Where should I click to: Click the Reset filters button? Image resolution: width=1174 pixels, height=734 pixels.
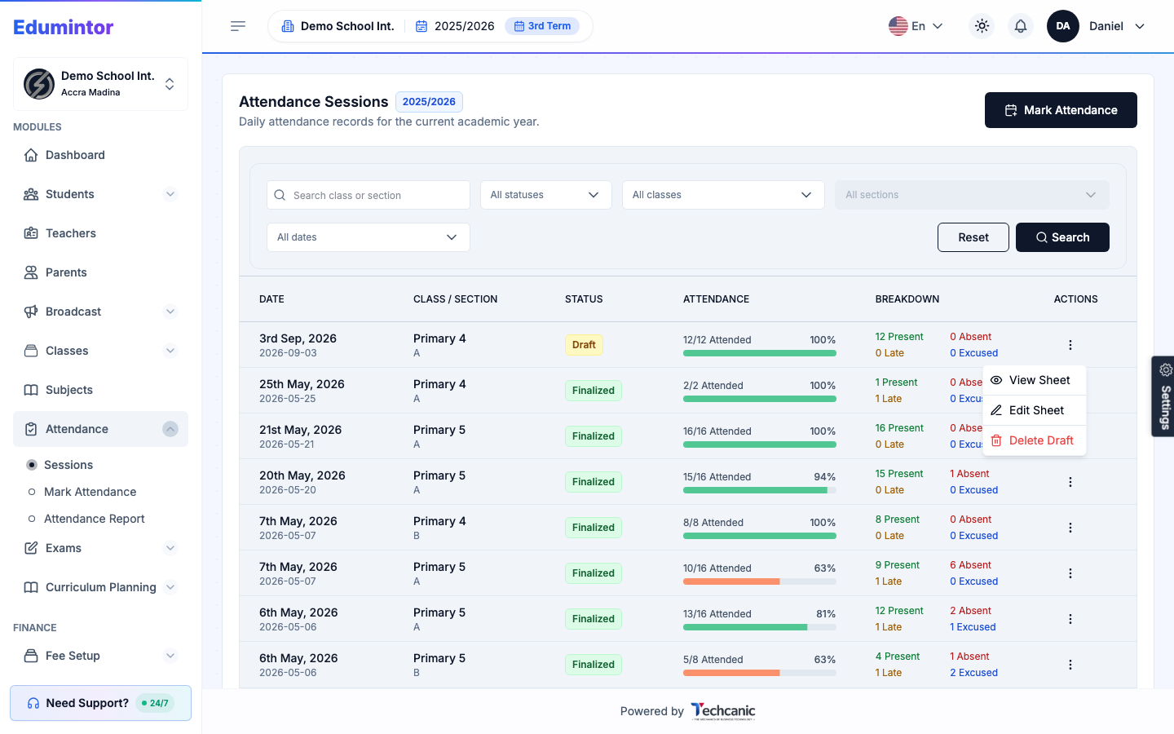tap(973, 237)
